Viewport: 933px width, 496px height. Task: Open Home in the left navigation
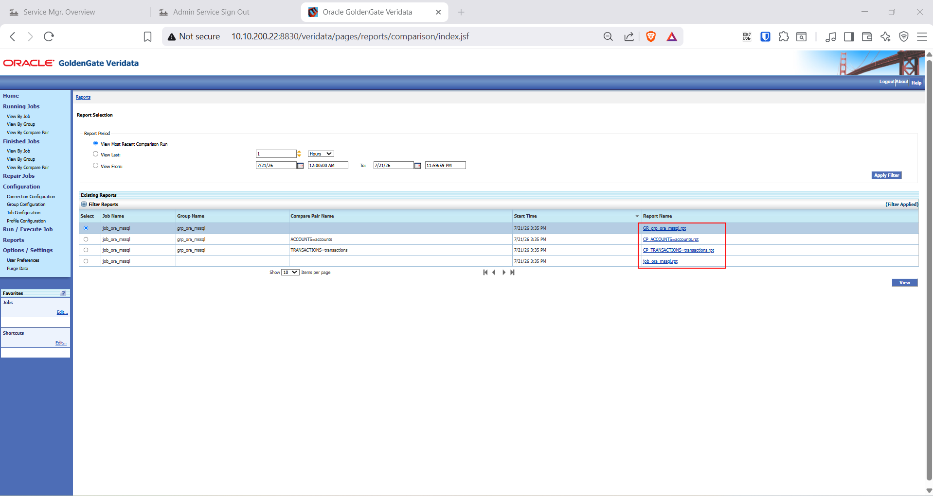pos(11,96)
